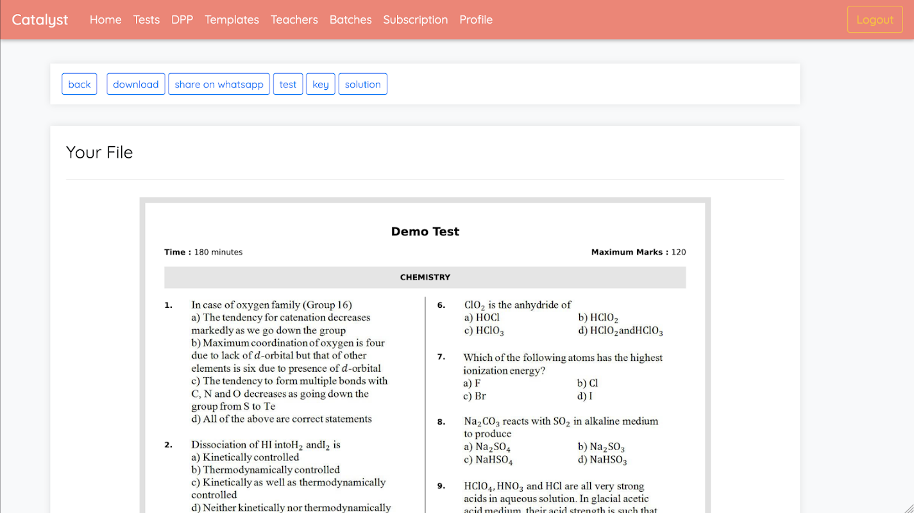Click option 'Thermodynamically controlled'
914x513 pixels.
(x=266, y=470)
